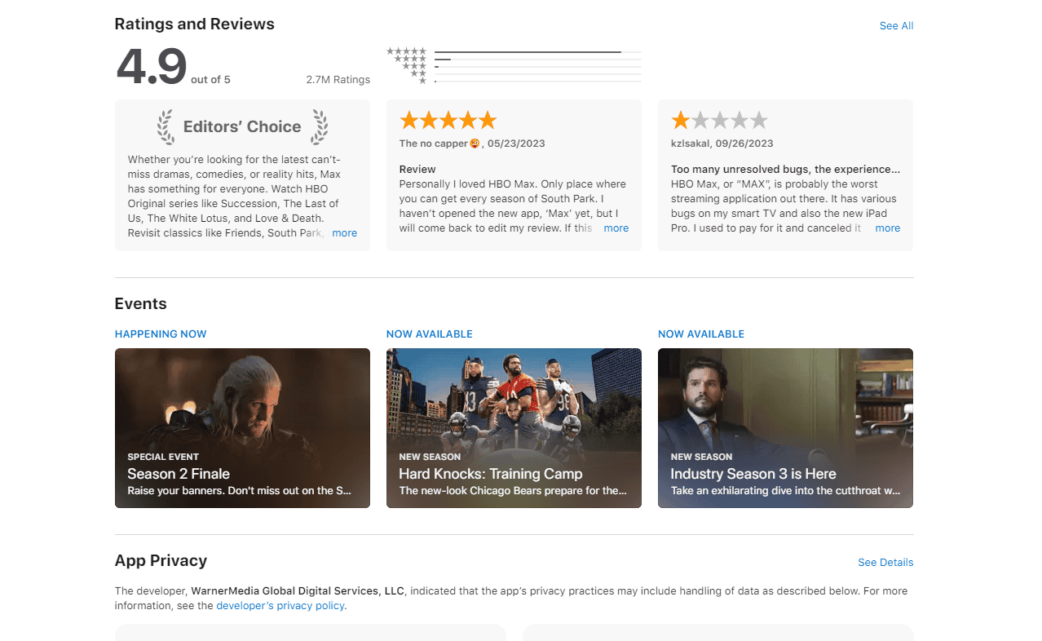Click the five-star row in ratings histogram
1042x641 pixels.
coord(406,51)
